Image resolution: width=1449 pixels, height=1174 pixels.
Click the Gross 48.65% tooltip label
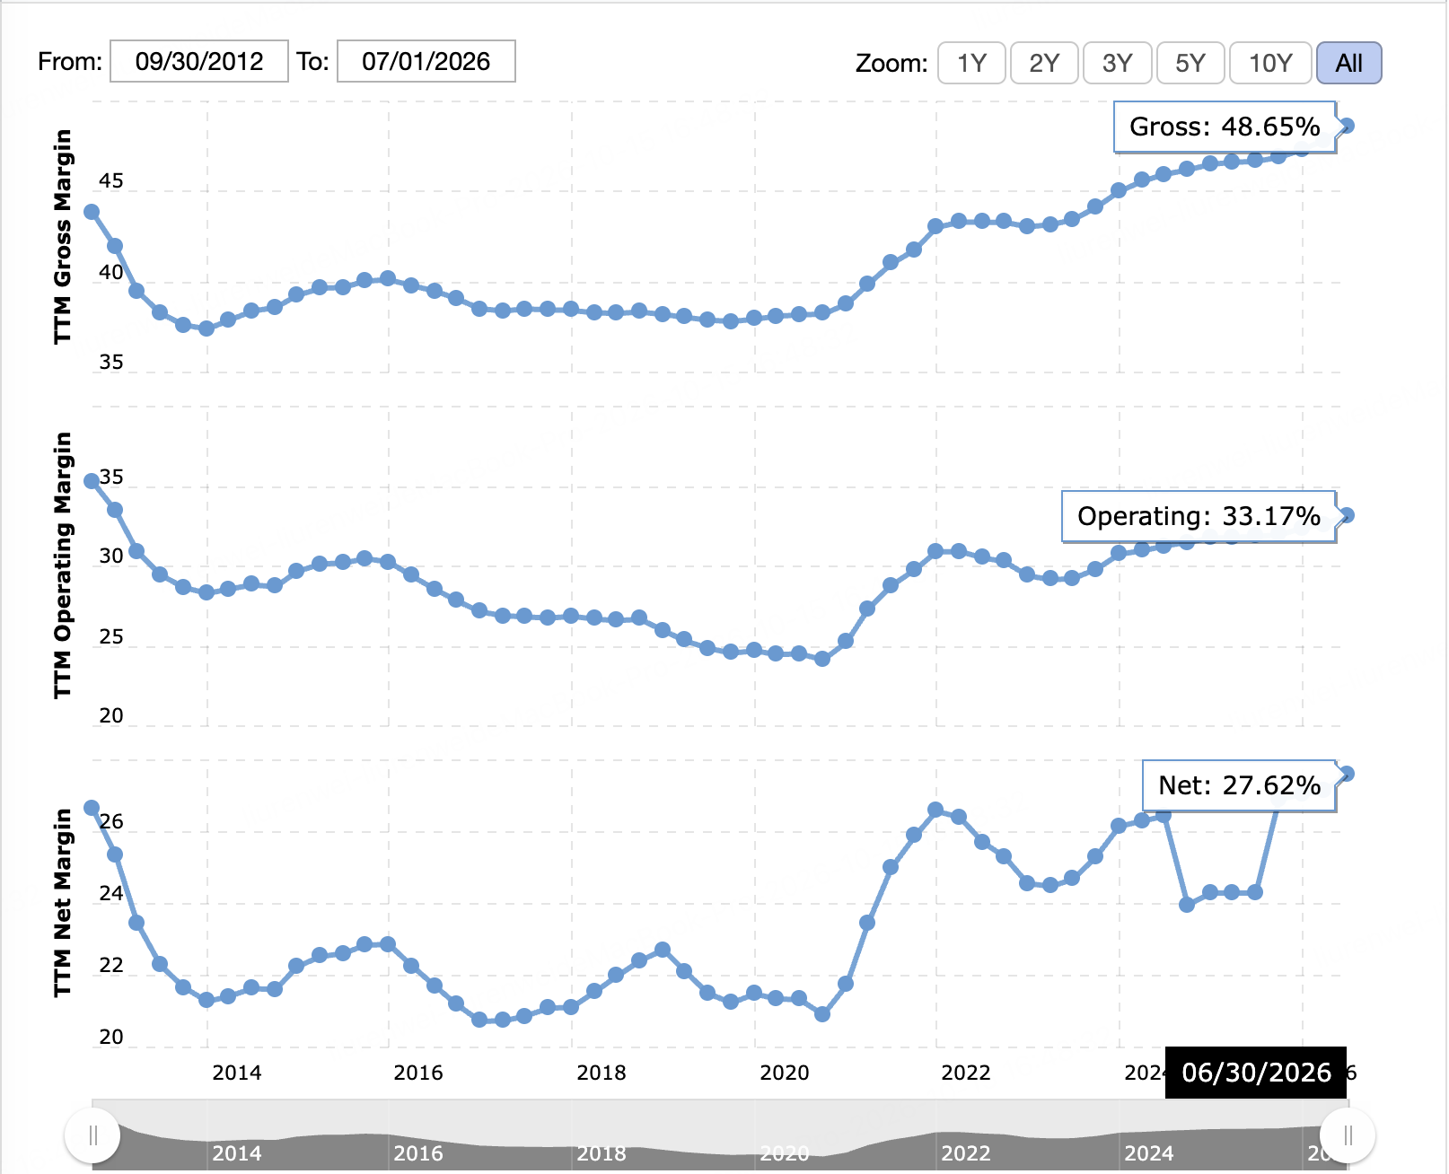[1225, 127]
